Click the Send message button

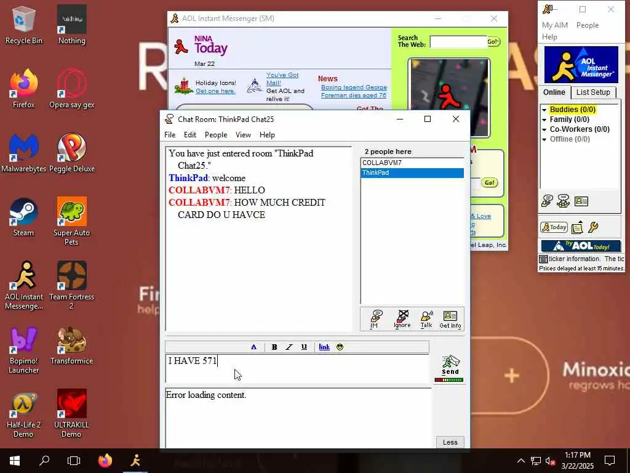coord(450,365)
